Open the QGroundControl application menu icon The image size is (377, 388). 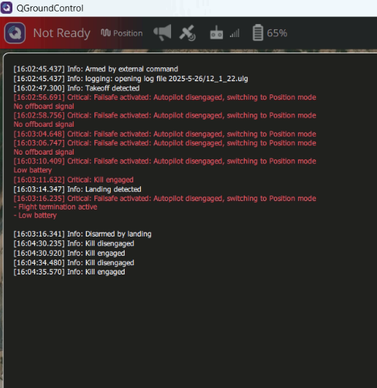click(15, 32)
